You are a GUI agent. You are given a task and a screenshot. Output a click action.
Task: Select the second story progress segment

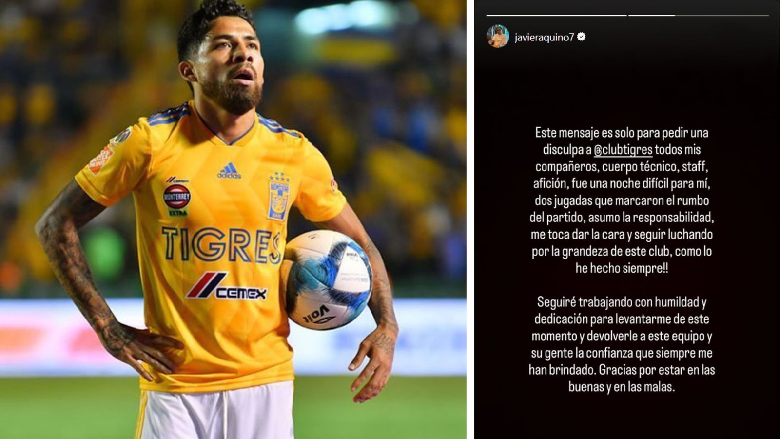pos(699,15)
